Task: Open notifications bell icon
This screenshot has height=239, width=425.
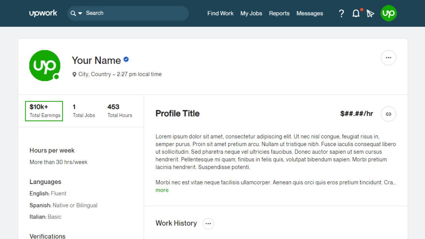Action: click(x=356, y=13)
